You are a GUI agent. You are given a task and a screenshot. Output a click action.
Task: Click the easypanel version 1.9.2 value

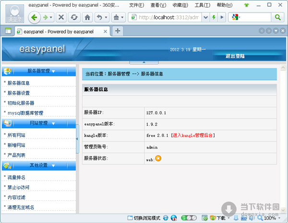tap(152, 124)
